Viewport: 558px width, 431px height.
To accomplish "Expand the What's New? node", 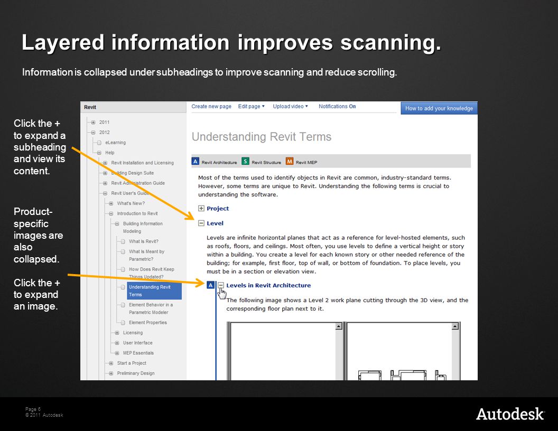I will point(111,203).
